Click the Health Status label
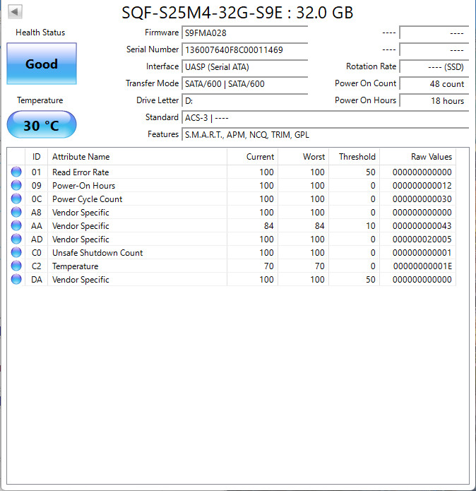The height and width of the screenshot is (491, 476). [40, 32]
